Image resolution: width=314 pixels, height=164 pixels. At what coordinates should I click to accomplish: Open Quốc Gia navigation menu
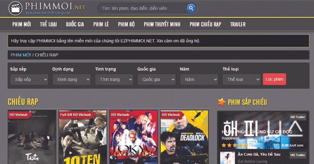[x=75, y=24]
